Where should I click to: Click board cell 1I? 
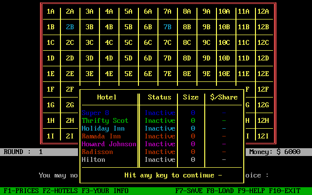pyautogui.click(x=51, y=136)
